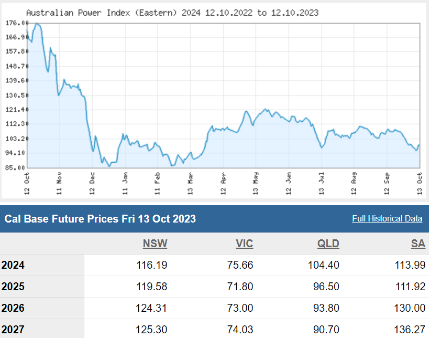Click the VIC column header link
The image size is (430, 338).
point(243,244)
